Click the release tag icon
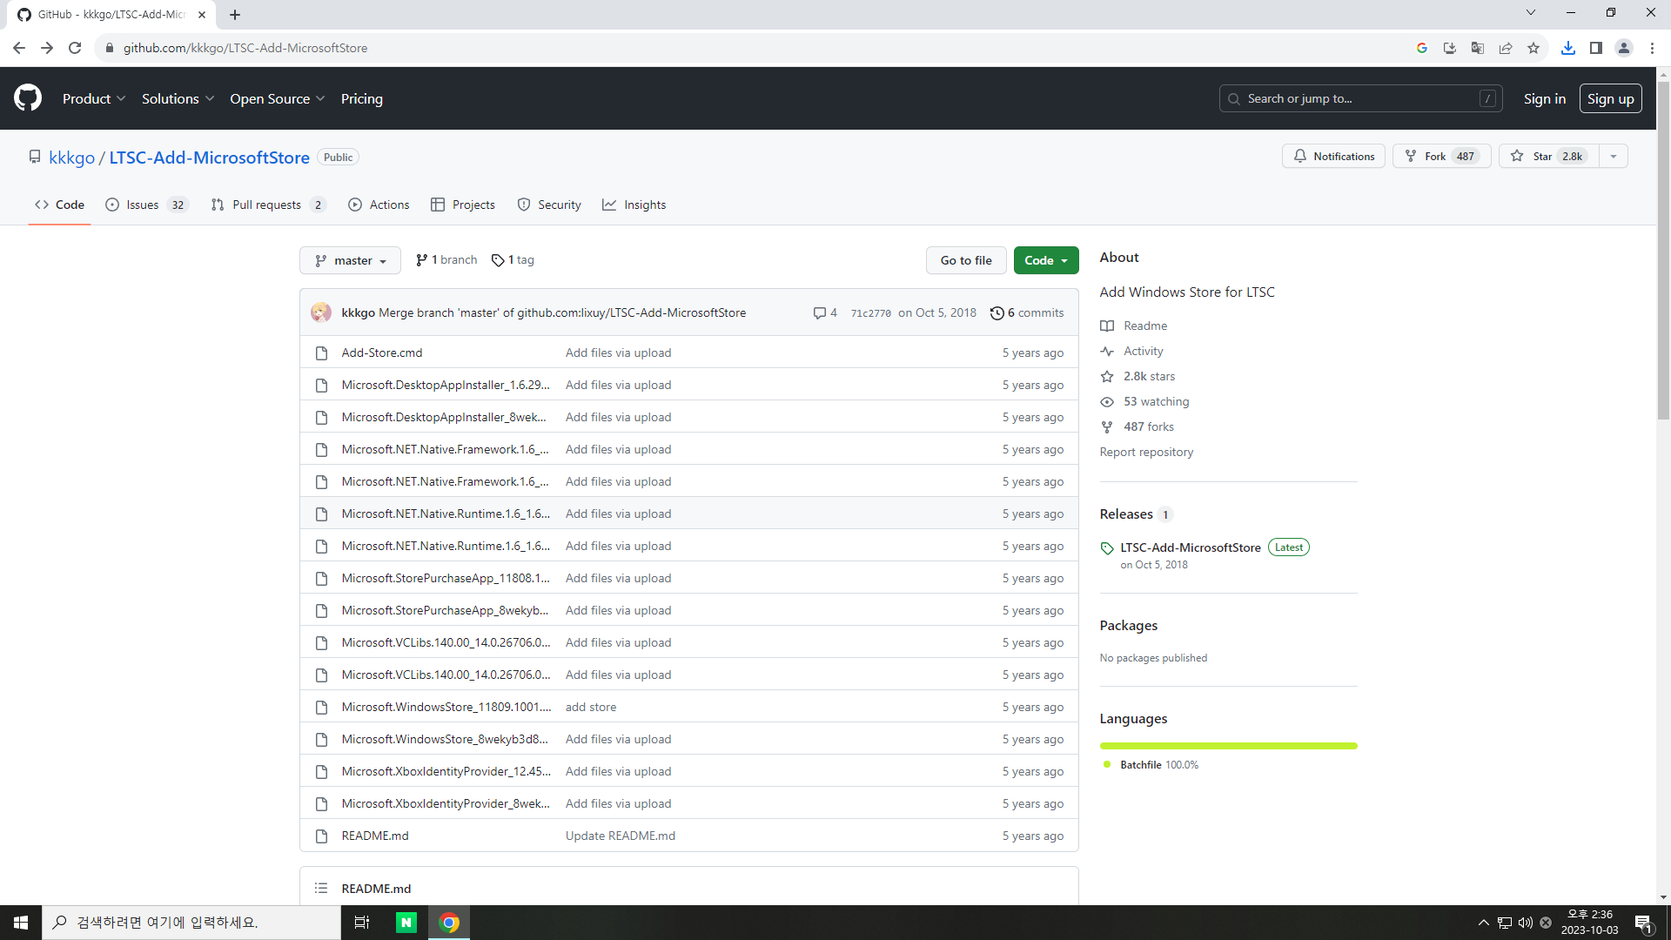Viewport: 1671px width, 940px height. click(x=1107, y=547)
